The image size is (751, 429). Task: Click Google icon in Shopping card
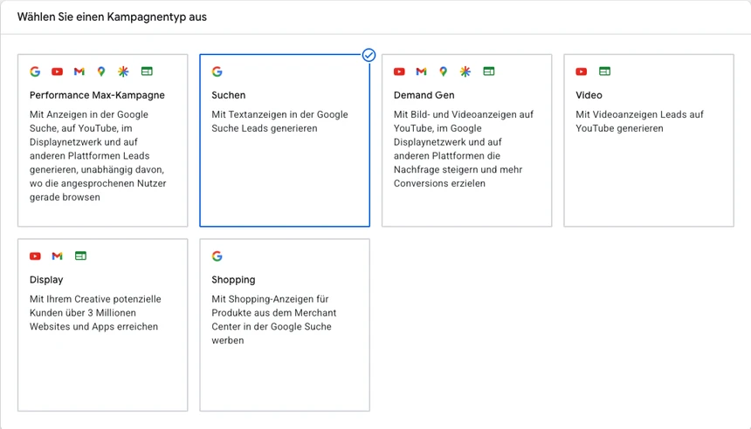click(217, 256)
